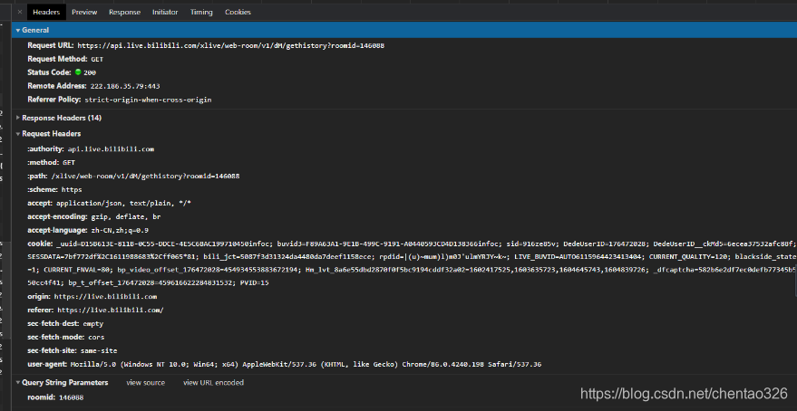
Task: Select roomid 146088 parameter value
Action: pyautogui.click(x=71, y=397)
